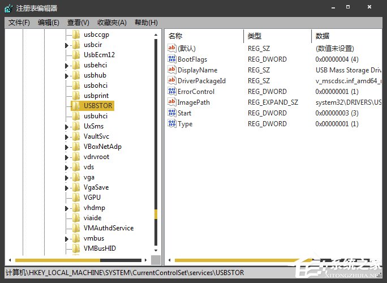Expand the usbehci tree node

(x=66, y=66)
